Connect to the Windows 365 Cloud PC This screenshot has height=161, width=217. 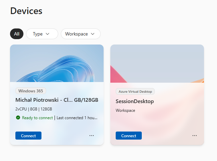point(28,136)
